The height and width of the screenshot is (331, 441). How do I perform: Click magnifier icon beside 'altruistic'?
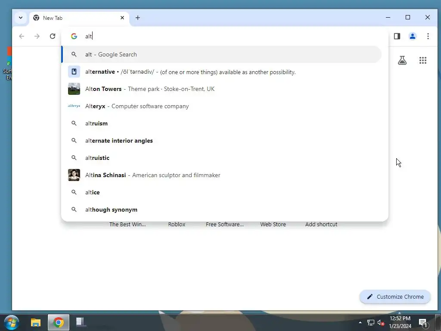click(74, 158)
